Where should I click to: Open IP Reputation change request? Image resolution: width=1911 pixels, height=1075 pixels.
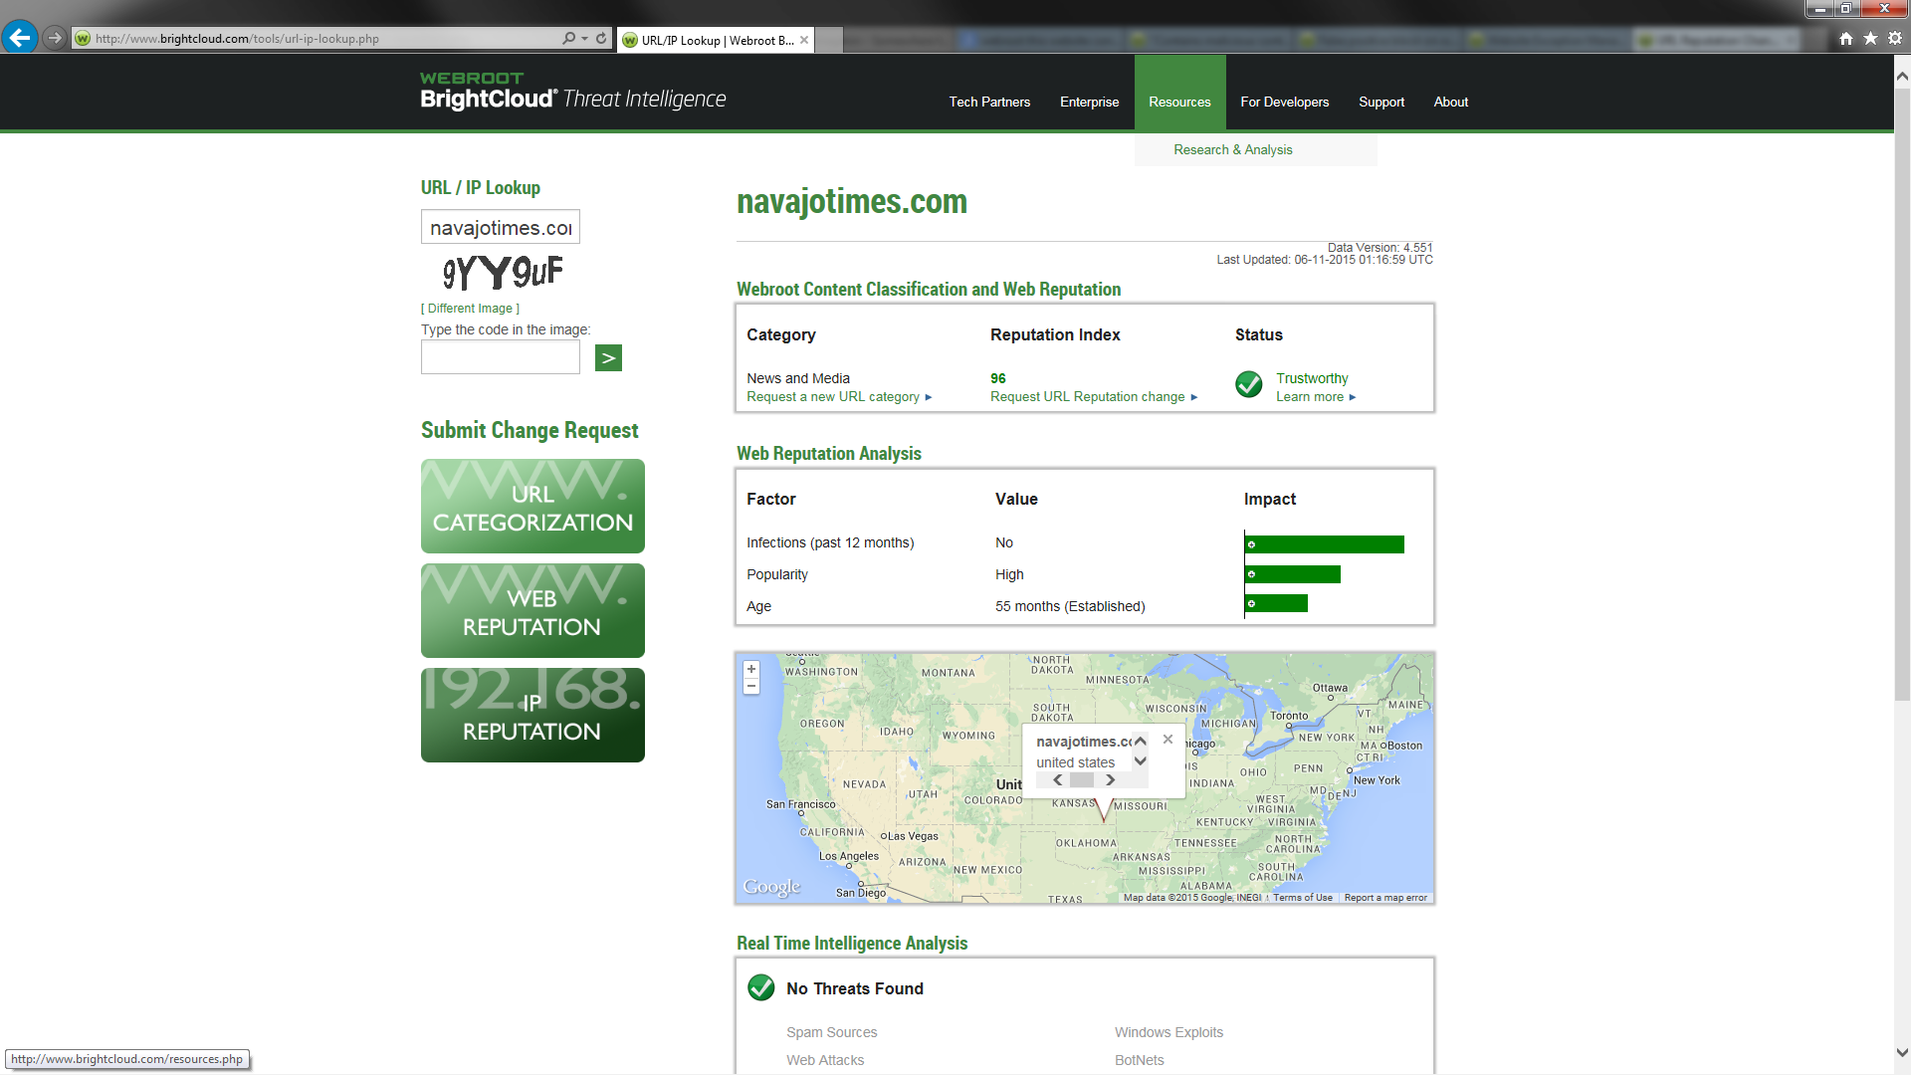click(x=532, y=715)
